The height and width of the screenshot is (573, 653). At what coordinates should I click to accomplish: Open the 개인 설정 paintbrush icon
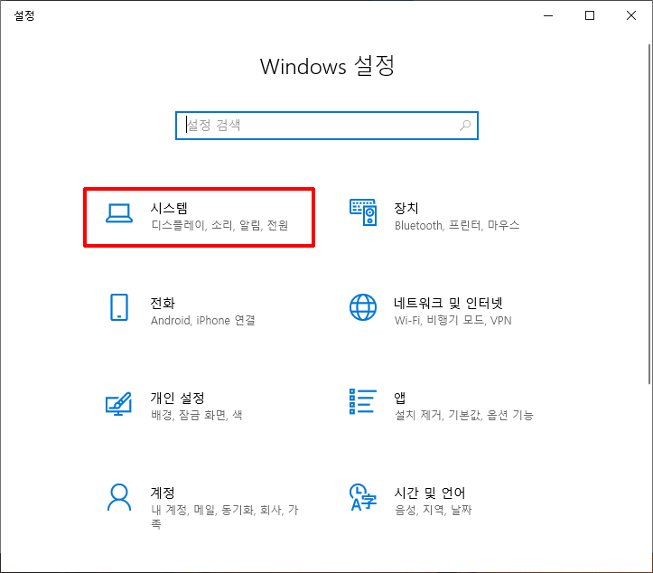tap(119, 403)
